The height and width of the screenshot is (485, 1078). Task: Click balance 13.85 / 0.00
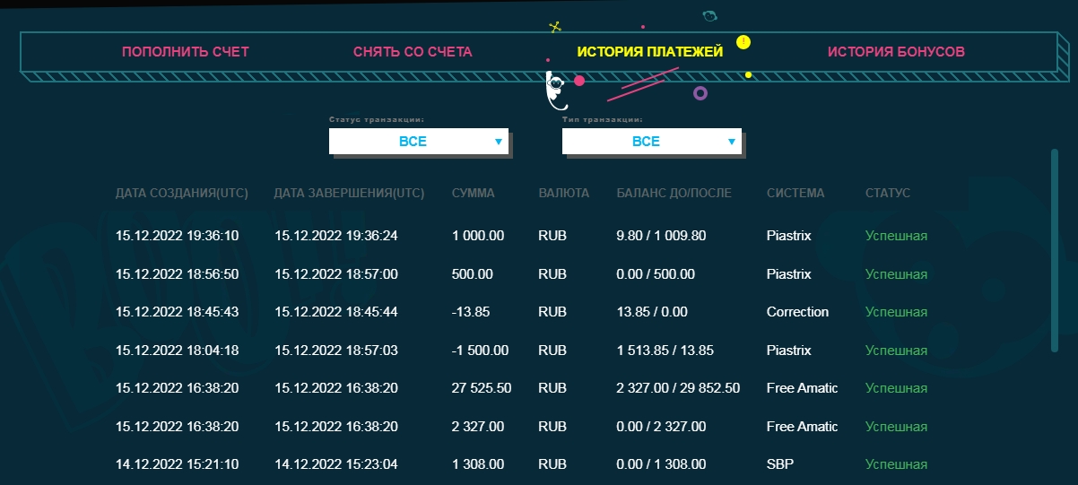tap(652, 312)
